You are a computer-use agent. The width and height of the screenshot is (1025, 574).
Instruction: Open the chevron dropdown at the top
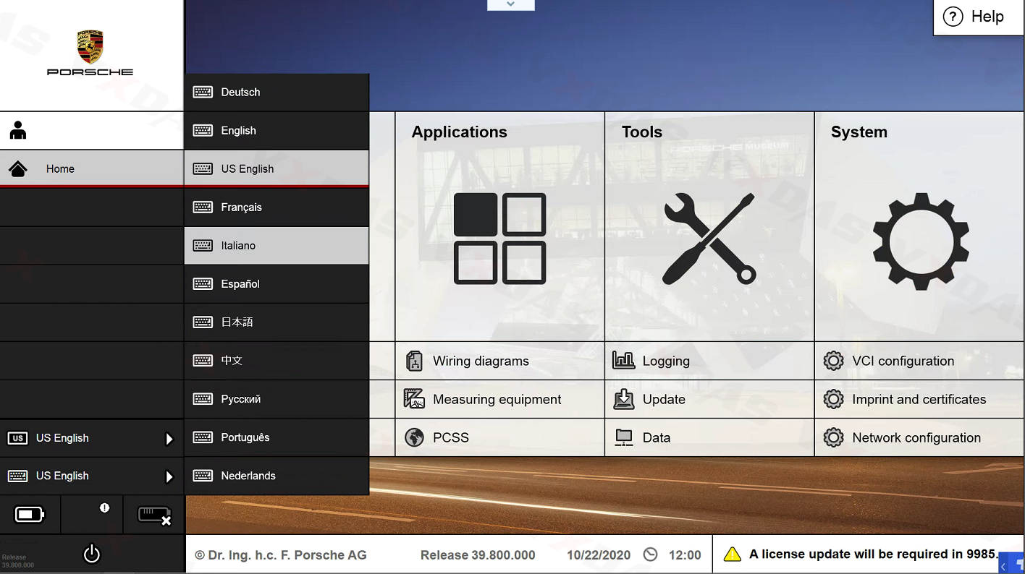[510, 4]
